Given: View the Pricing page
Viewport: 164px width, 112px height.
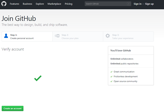Looking at the screenshot, I should tap(69, 4).
